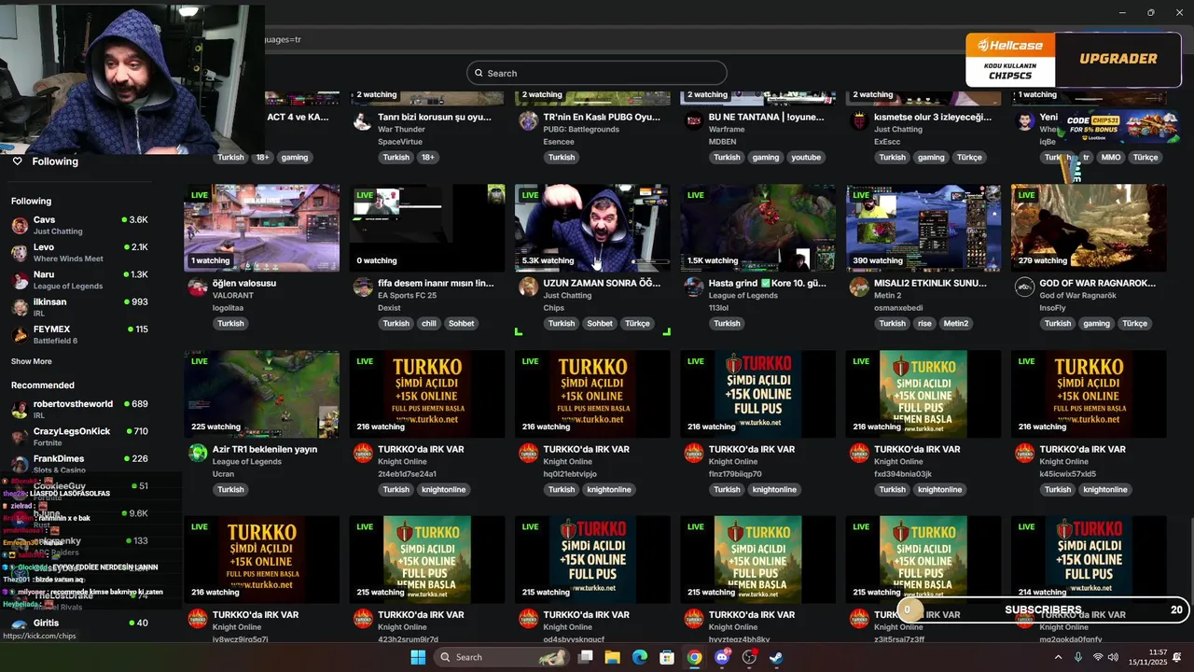The image size is (1194, 672).
Task: Click osmanxebedi avatar on the Metin 2 card
Action: (859, 287)
